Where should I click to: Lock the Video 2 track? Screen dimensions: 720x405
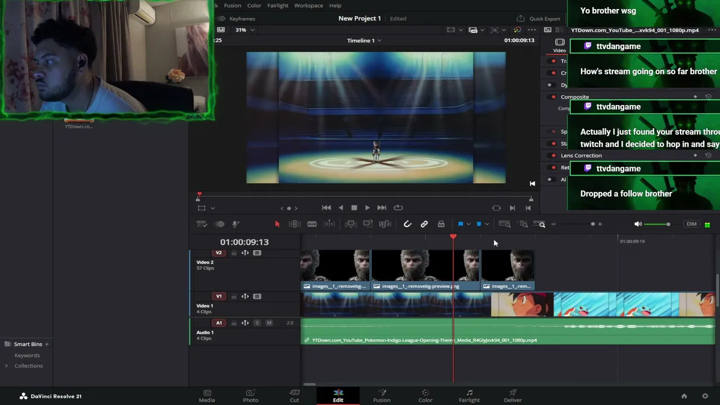234,253
